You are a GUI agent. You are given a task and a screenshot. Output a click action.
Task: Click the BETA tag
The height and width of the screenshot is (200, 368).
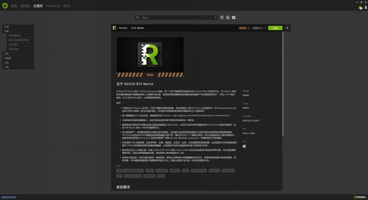(161, 176)
